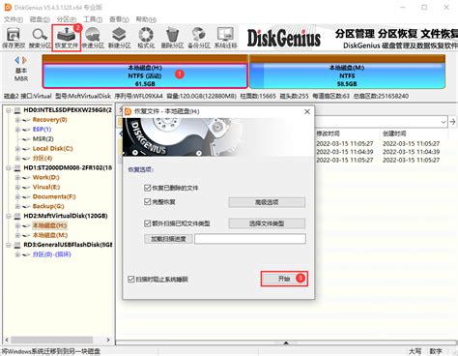Click the drive icon beside Work(D:)
This screenshot has width=458, height=356.
point(26,177)
